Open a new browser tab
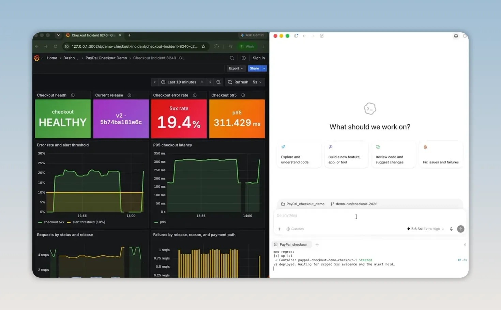The width and height of the screenshot is (501, 310). pyautogui.click(x=130, y=35)
